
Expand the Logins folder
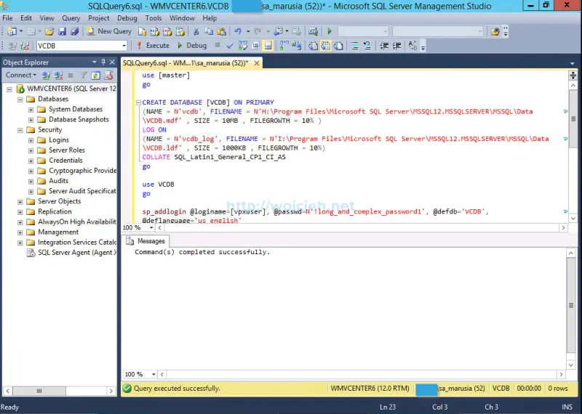click(x=31, y=140)
